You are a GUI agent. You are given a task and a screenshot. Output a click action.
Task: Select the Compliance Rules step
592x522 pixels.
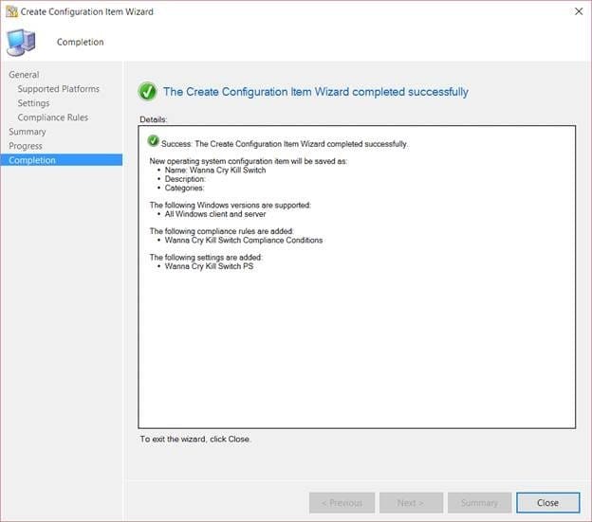pos(53,117)
